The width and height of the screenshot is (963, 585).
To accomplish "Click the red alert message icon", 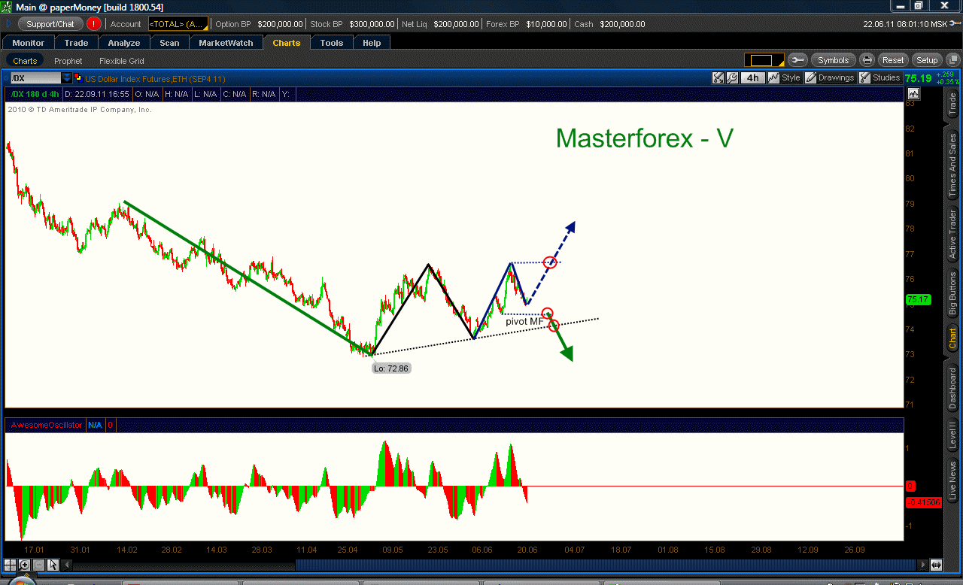I will 94,24.
